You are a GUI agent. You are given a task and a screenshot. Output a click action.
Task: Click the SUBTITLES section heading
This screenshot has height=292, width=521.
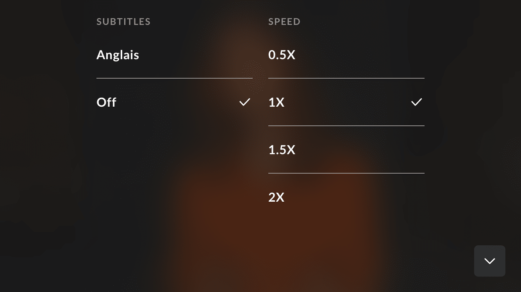click(123, 22)
